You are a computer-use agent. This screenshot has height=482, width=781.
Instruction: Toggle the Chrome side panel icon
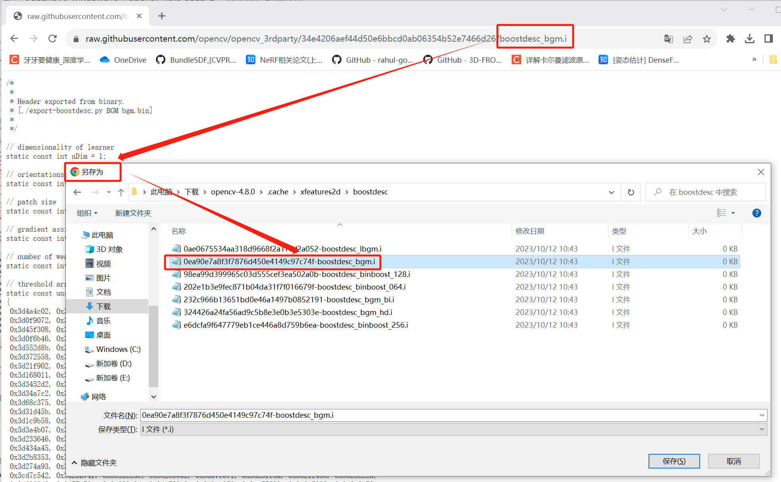click(769, 38)
